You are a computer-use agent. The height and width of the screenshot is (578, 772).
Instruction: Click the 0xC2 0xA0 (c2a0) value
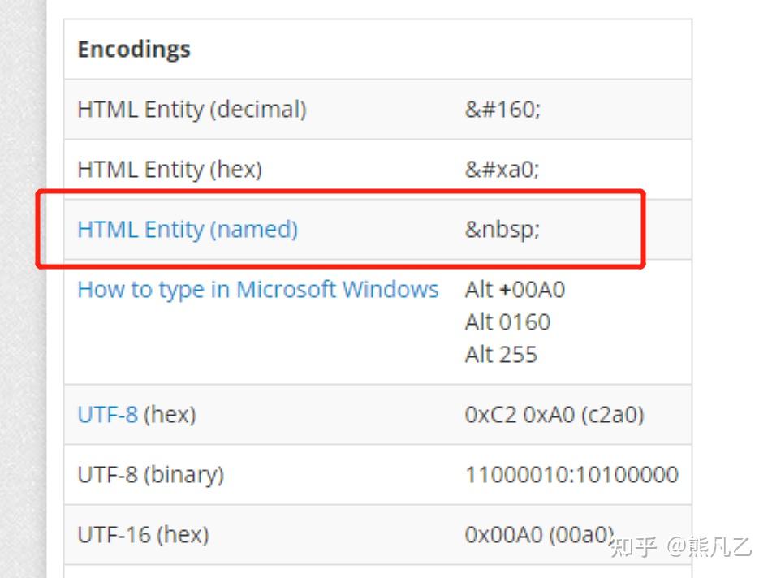(554, 415)
